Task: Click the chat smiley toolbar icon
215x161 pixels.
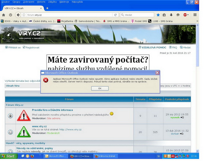Action: point(178,15)
